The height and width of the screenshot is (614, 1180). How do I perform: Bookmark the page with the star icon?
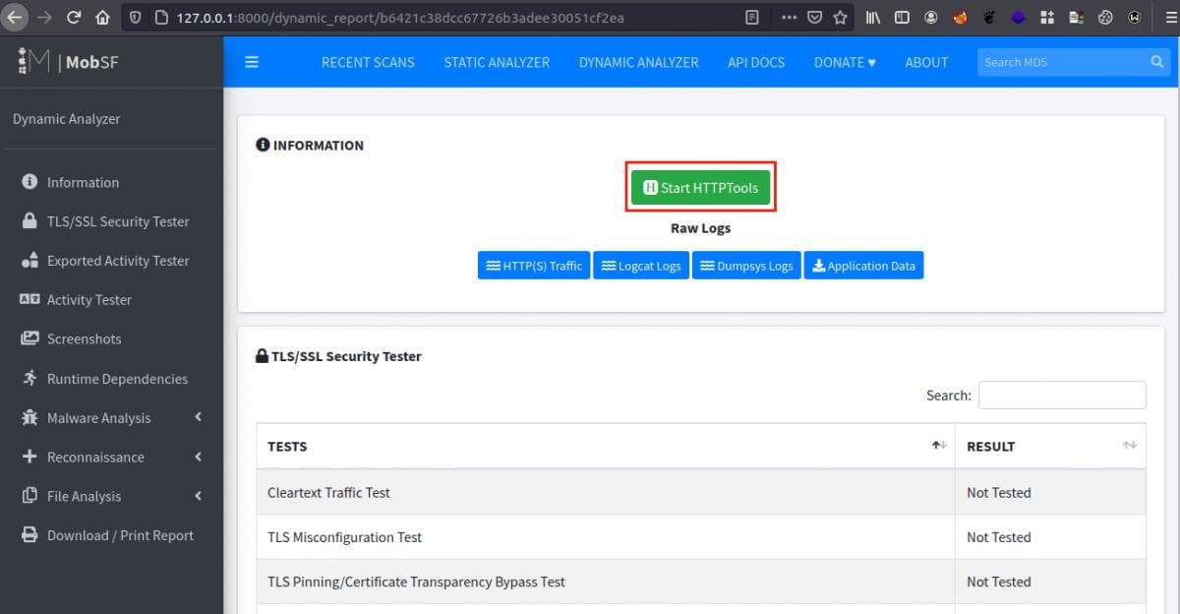point(840,18)
